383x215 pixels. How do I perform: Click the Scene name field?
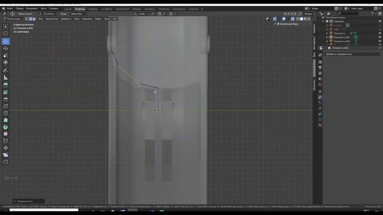[322, 8]
